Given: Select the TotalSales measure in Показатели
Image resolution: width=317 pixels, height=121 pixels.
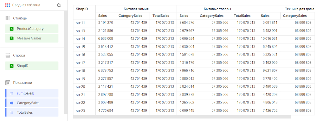Looking at the screenshot, I should click(32, 112).
